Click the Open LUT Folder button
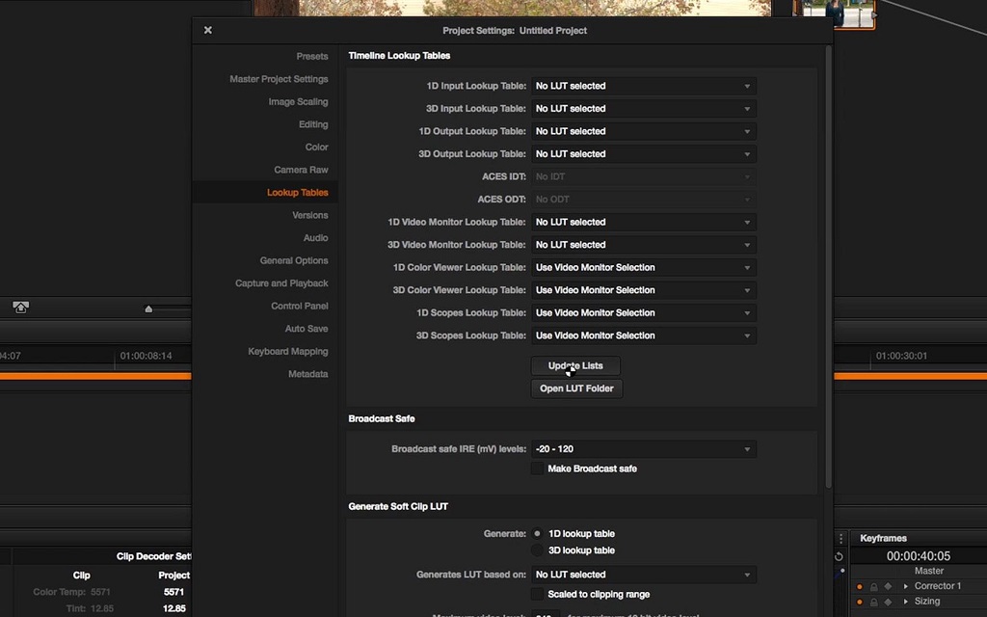This screenshot has width=987, height=617. [x=576, y=389]
